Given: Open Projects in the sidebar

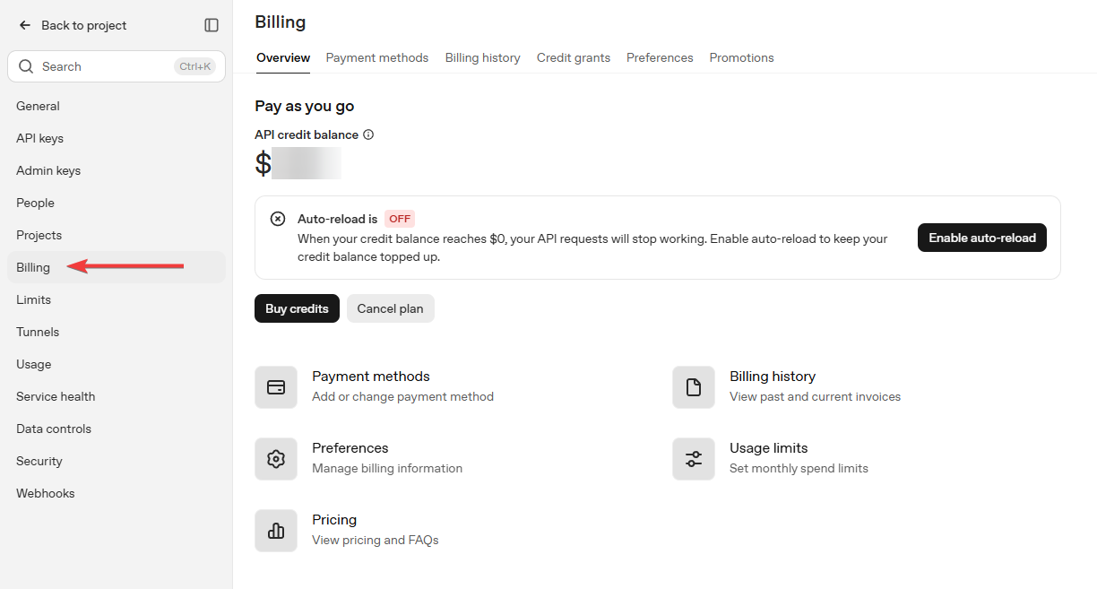Looking at the screenshot, I should 117,235.
